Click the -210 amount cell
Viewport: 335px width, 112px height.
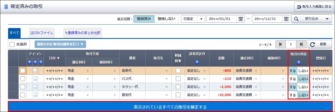(221, 79)
